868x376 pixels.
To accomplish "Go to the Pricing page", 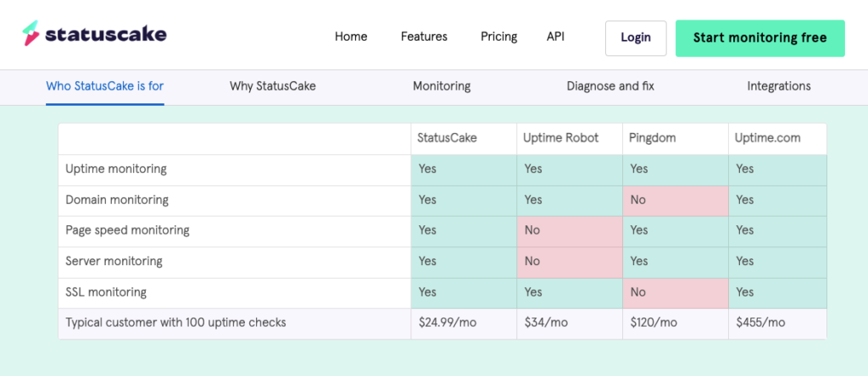I will (x=498, y=37).
